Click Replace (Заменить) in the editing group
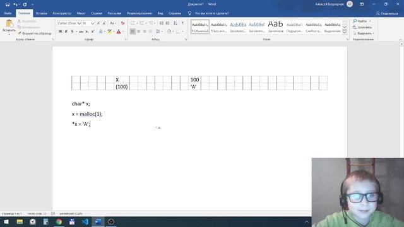The width and height of the screenshot is (404, 227). [362, 27]
